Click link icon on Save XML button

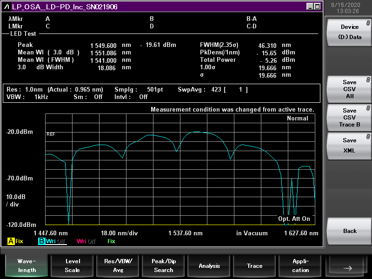(x=368, y=137)
